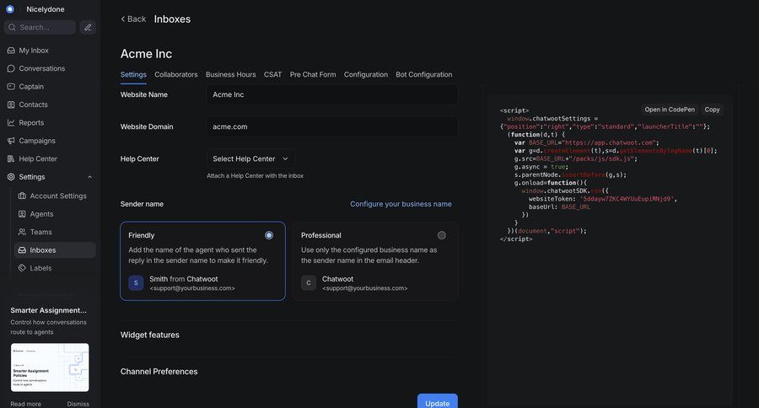The width and height of the screenshot is (759, 408).
Task: Click the Teams people icon
Action: point(22,232)
